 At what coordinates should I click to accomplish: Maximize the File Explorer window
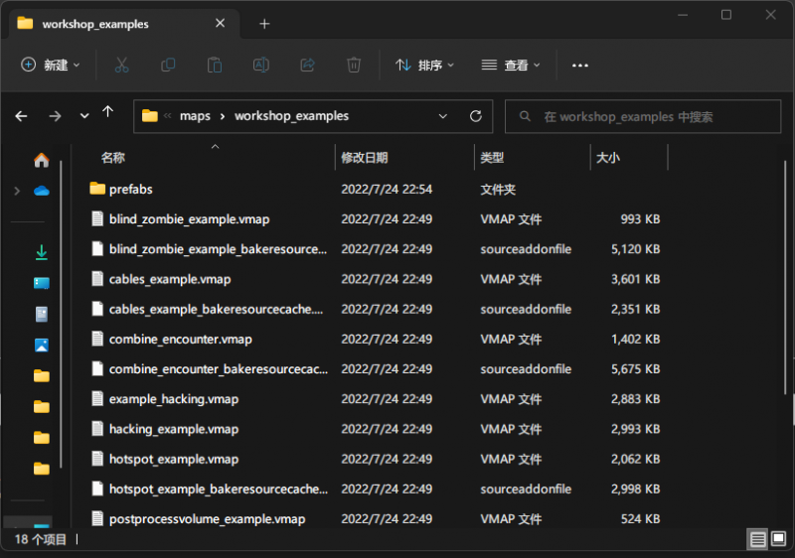coord(726,15)
